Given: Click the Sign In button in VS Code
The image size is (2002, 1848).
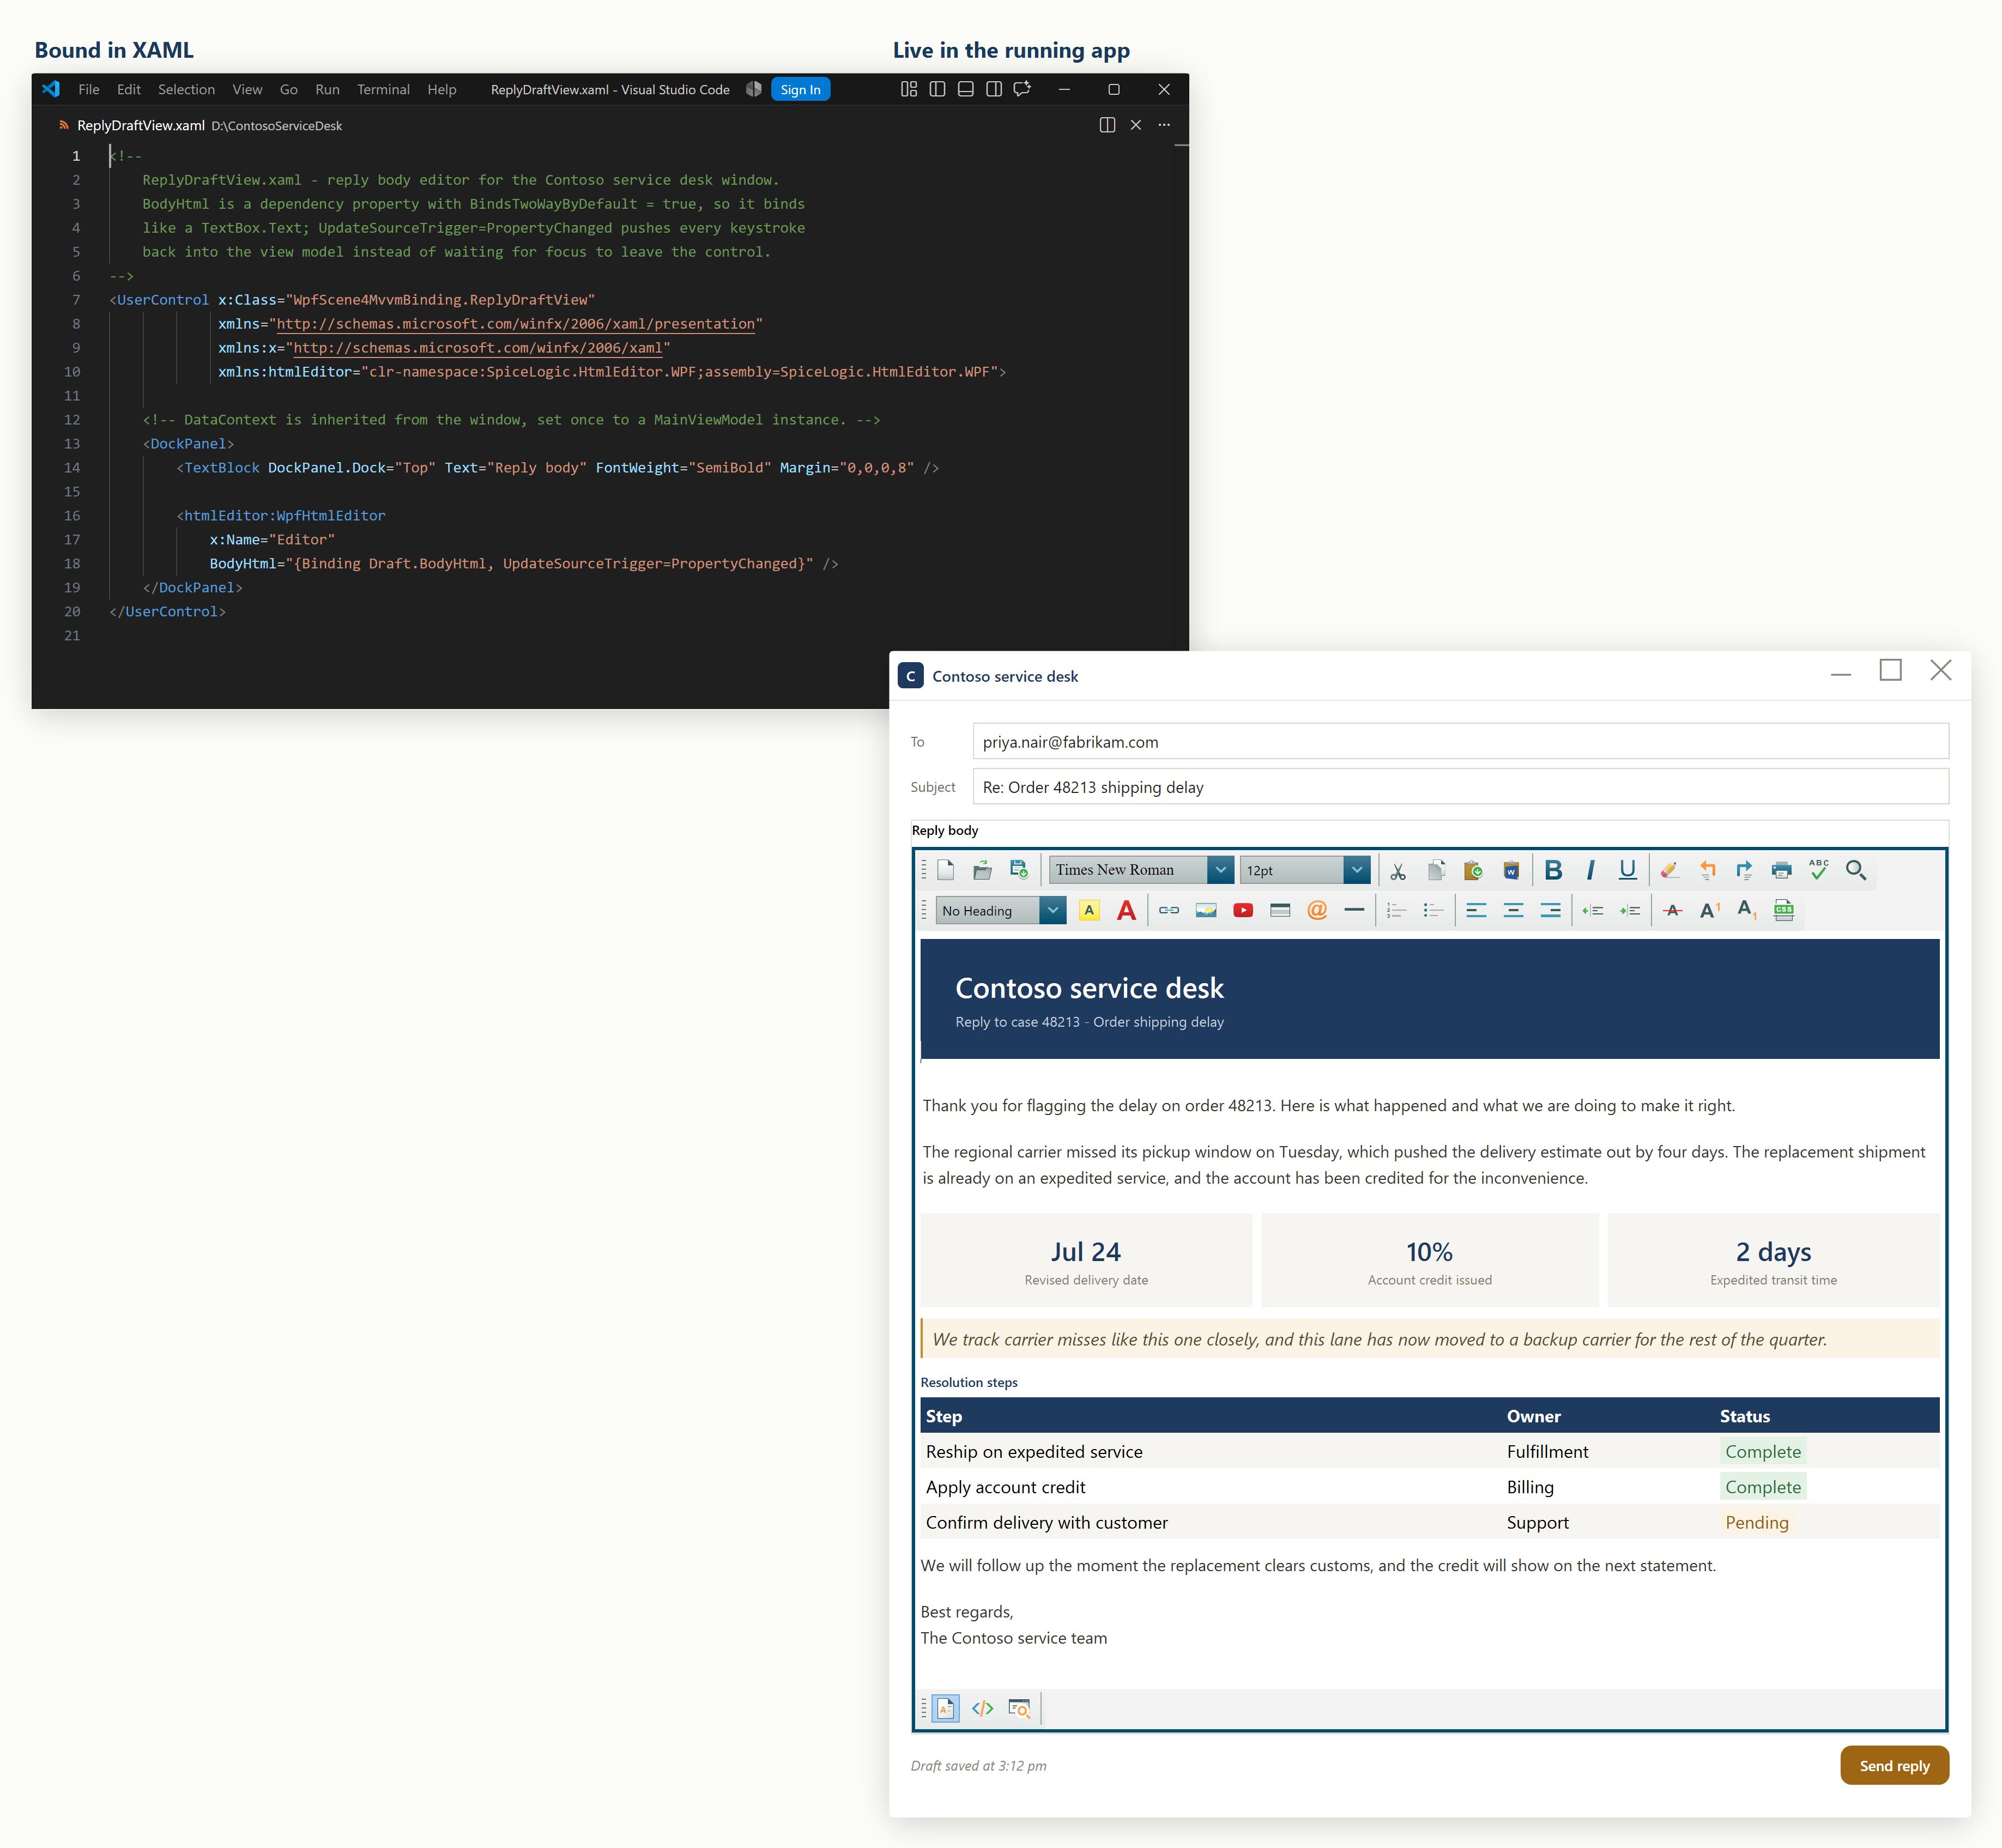Looking at the screenshot, I should coord(800,89).
